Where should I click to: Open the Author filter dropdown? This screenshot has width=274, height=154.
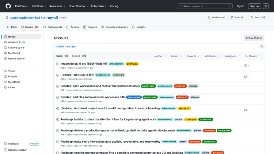click(160, 56)
